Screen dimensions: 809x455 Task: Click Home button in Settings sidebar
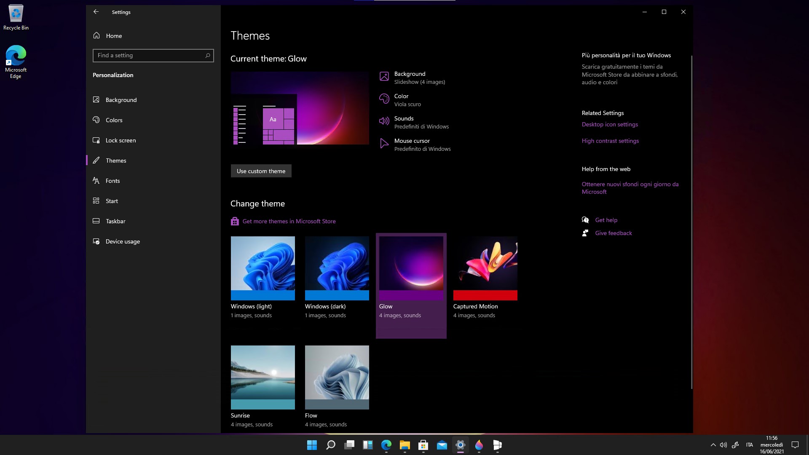[115, 35]
